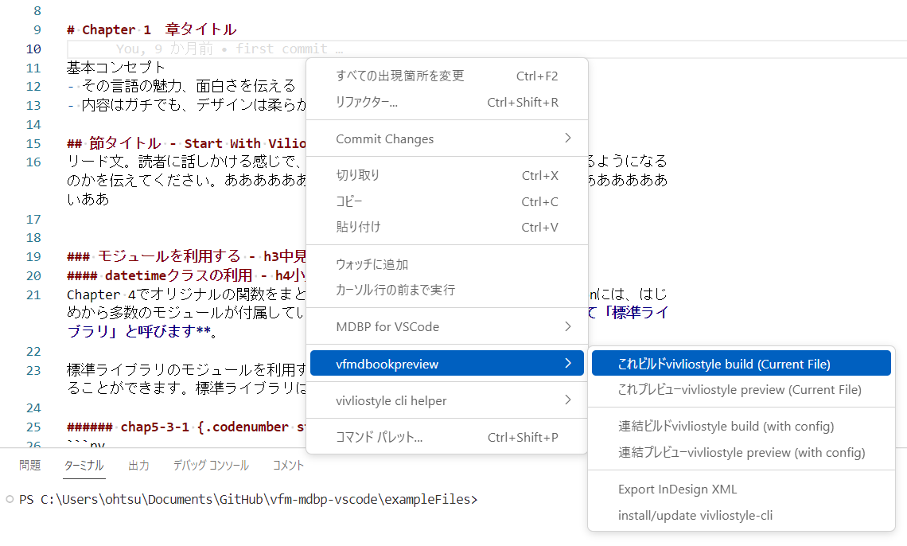Select install/update vivliostyle-cli
Screen dimensions: 907x546
coord(741,515)
